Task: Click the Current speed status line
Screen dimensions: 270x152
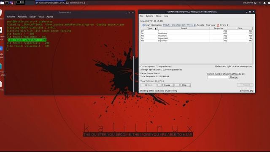Action: coord(156,66)
